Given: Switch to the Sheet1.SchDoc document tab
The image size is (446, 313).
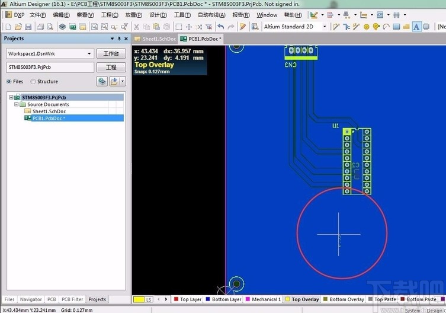Looking at the screenshot, I should 156,39.
